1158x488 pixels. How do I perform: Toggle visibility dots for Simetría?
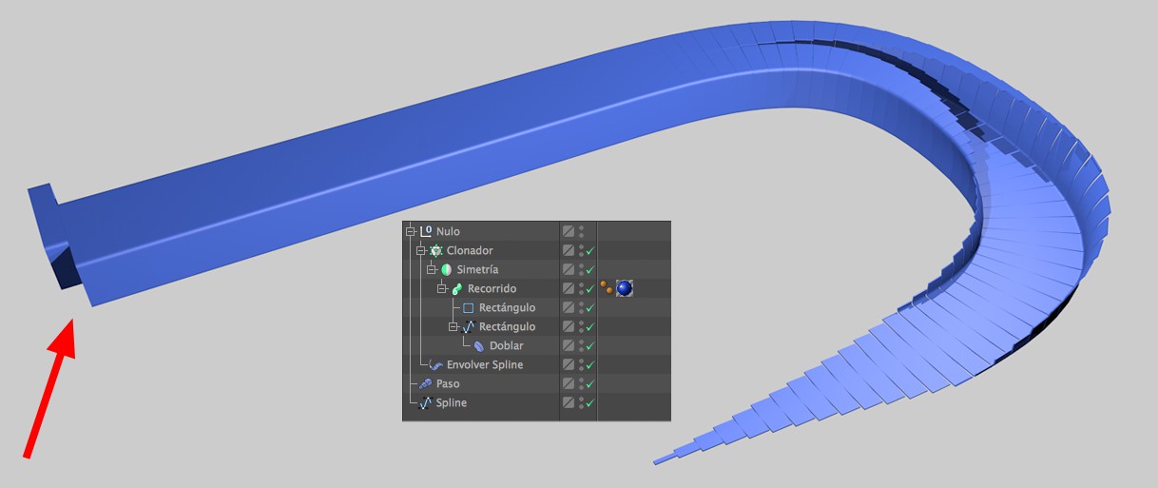tap(581, 269)
